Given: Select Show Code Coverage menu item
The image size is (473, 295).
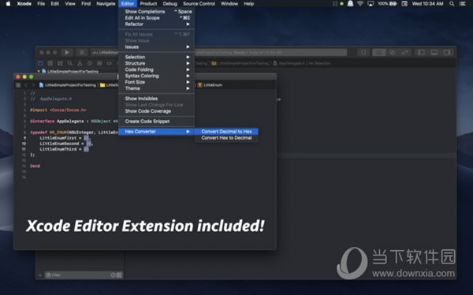Looking at the screenshot, I should (156, 111).
